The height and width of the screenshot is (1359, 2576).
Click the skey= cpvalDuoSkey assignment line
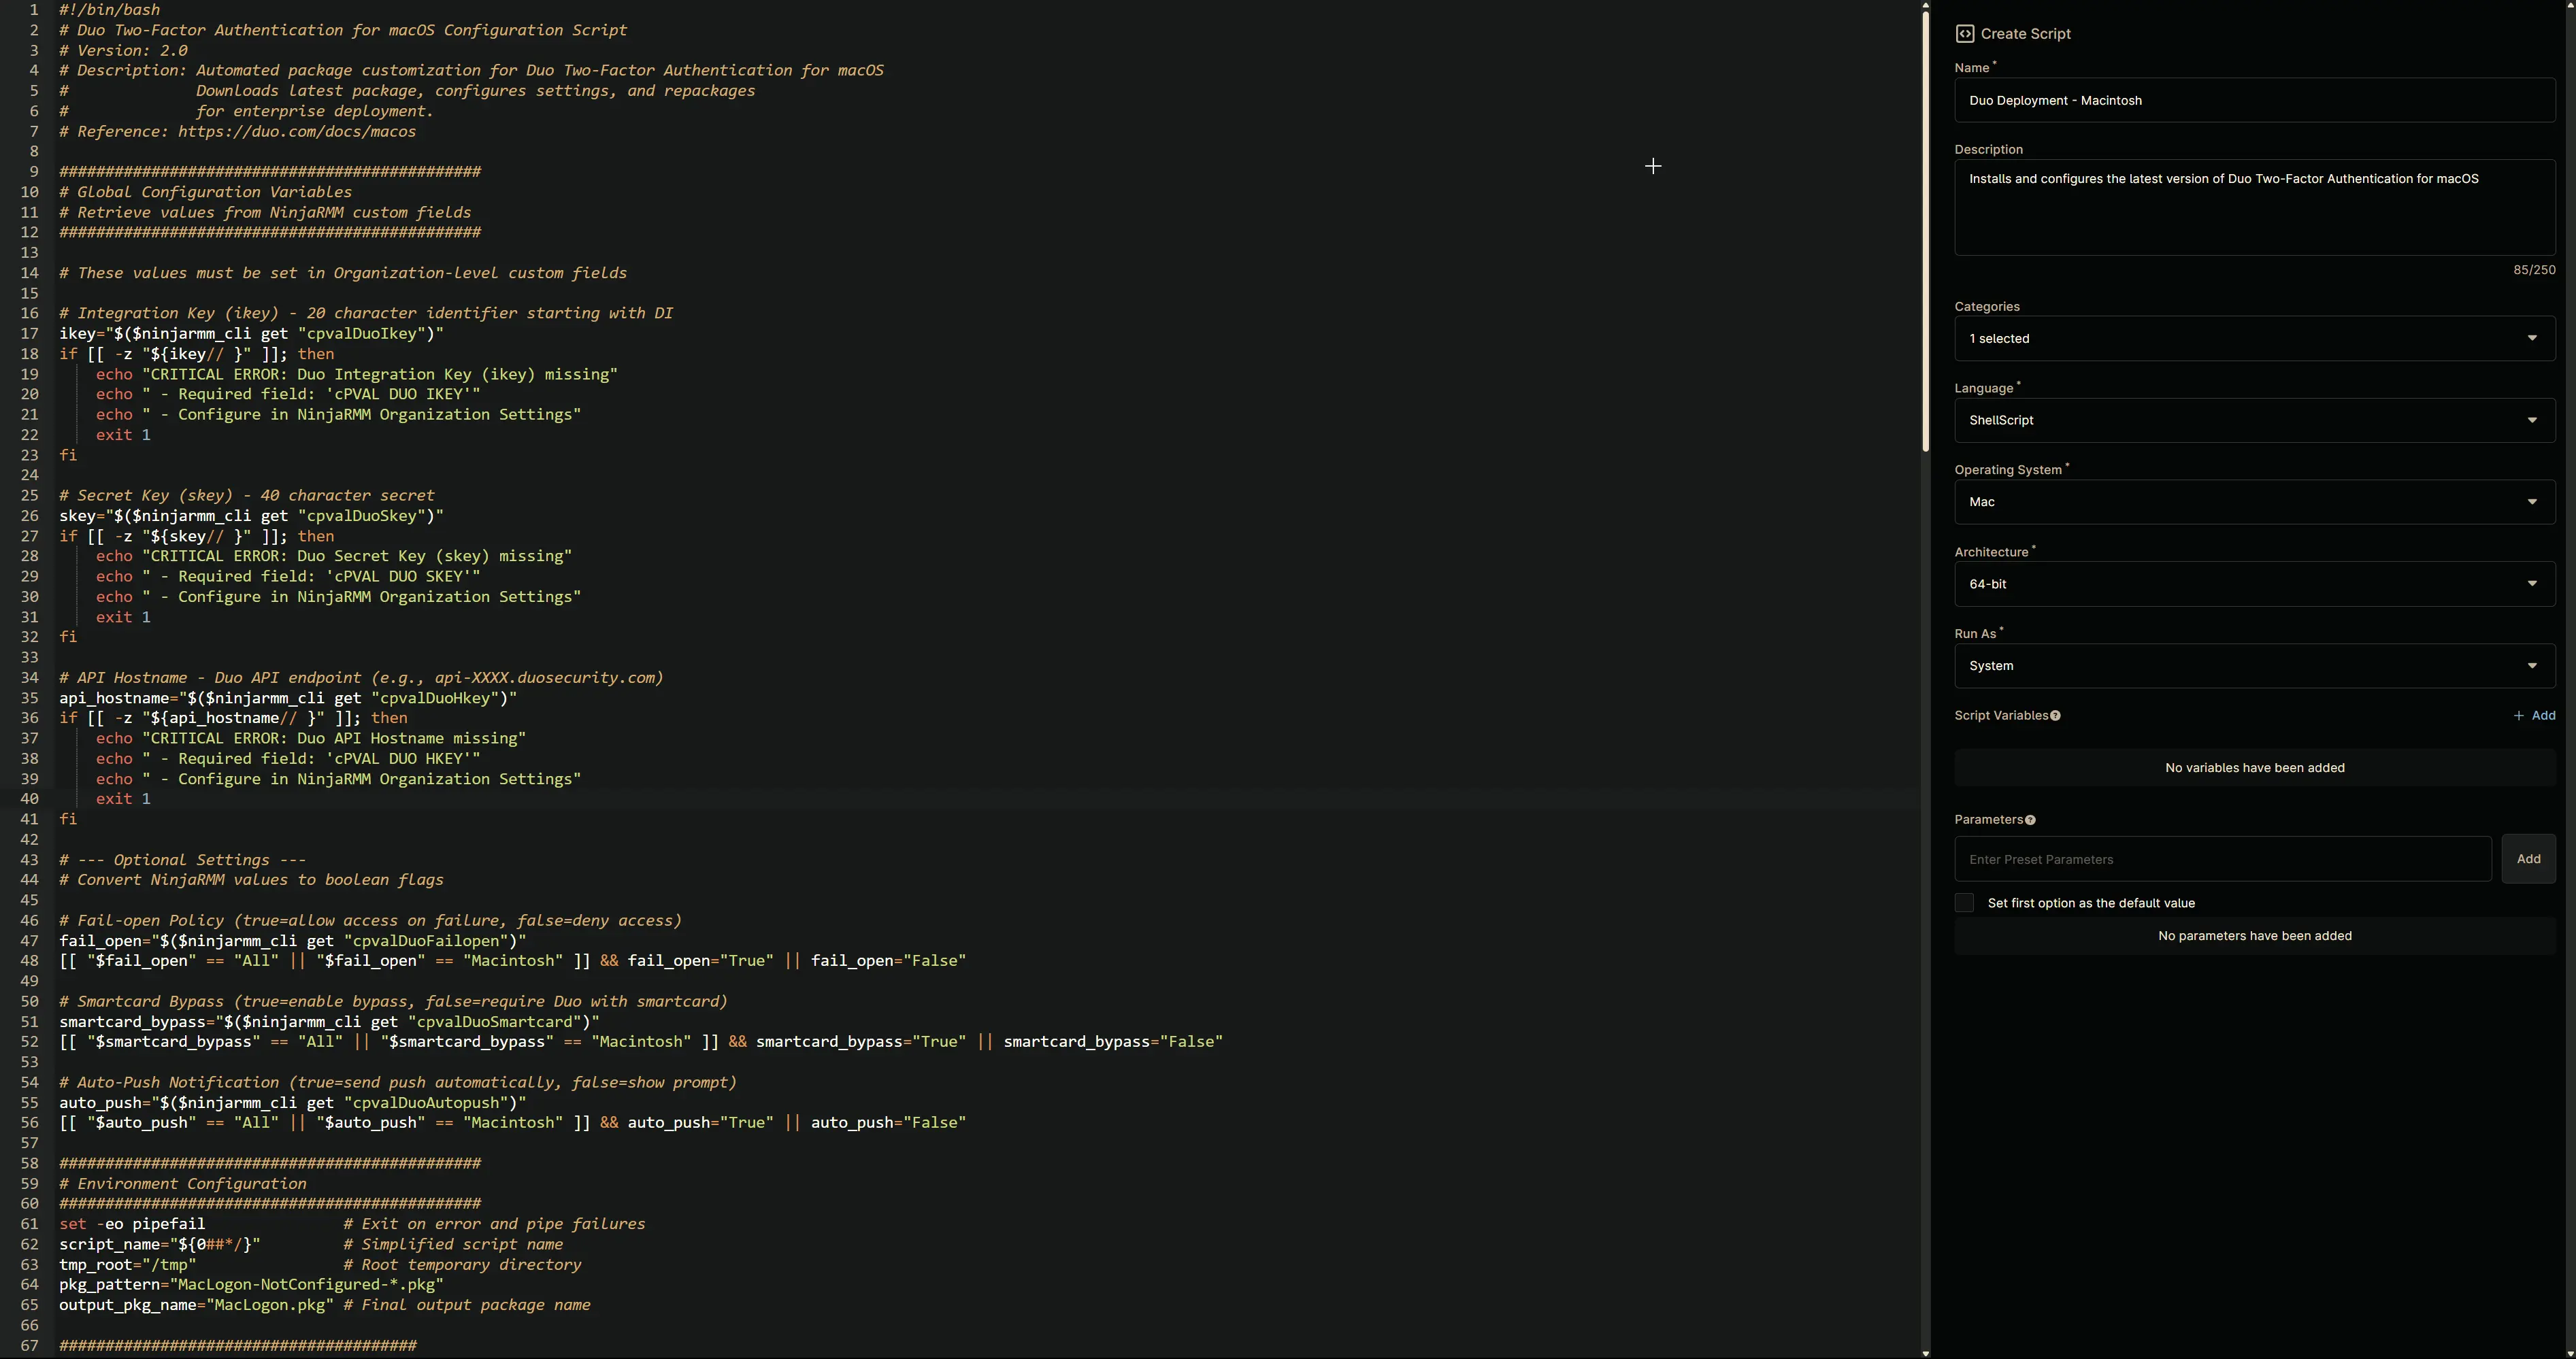point(251,516)
